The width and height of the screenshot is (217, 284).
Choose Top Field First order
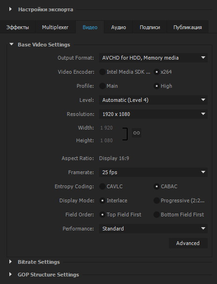pyautogui.click(x=102, y=215)
